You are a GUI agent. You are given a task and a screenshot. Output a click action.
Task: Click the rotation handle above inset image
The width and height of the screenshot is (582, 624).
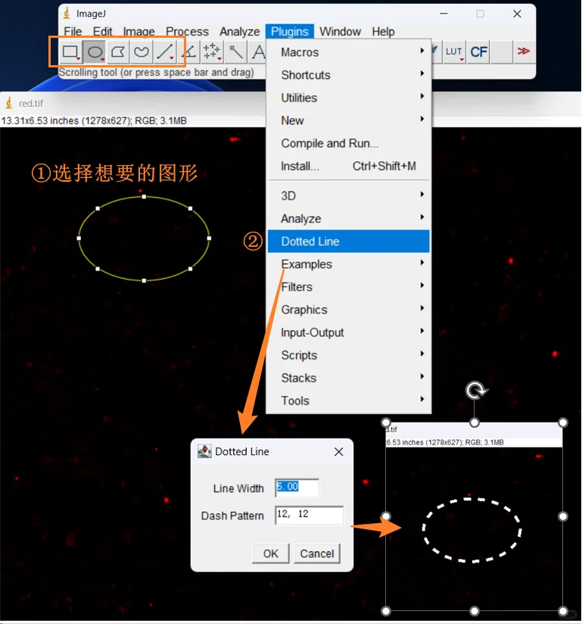[x=476, y=391]
